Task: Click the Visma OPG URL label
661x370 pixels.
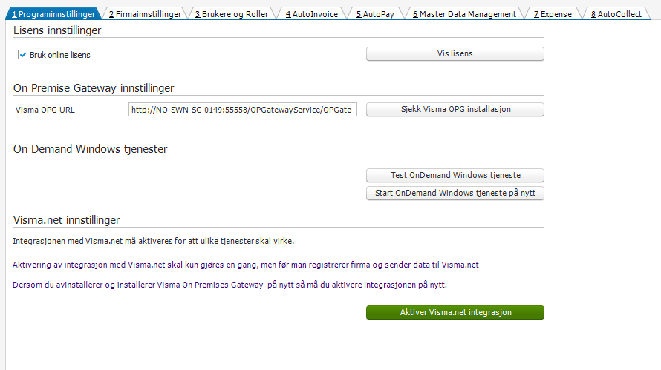Action: pos(45,110)
